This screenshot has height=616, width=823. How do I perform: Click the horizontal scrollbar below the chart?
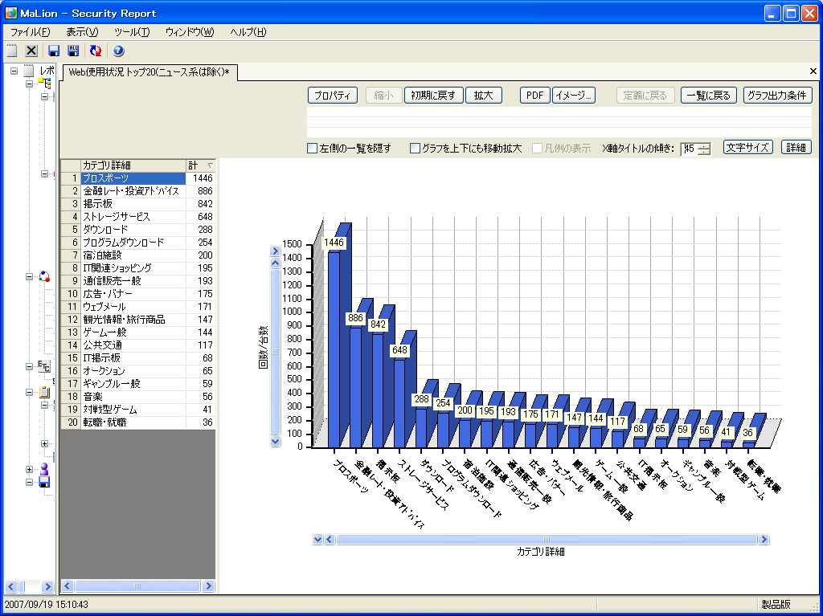coord(547,540)
